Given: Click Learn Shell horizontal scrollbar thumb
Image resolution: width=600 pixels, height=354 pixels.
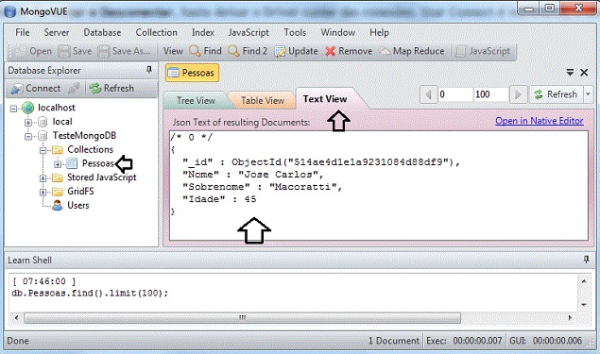Looking at the screenshot, I should [x=242, y=318].
